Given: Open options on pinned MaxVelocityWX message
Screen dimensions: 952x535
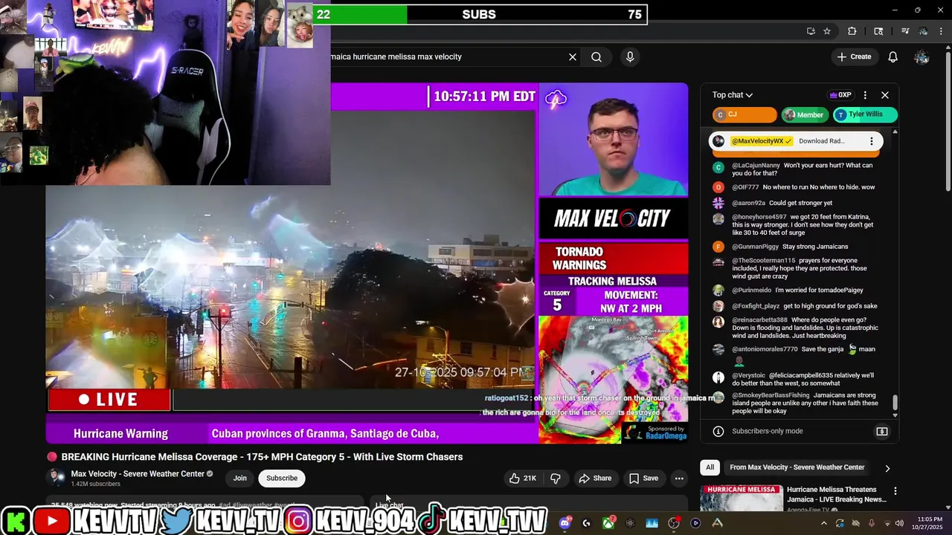Looking at the screenshot, I should click(872, 141).
